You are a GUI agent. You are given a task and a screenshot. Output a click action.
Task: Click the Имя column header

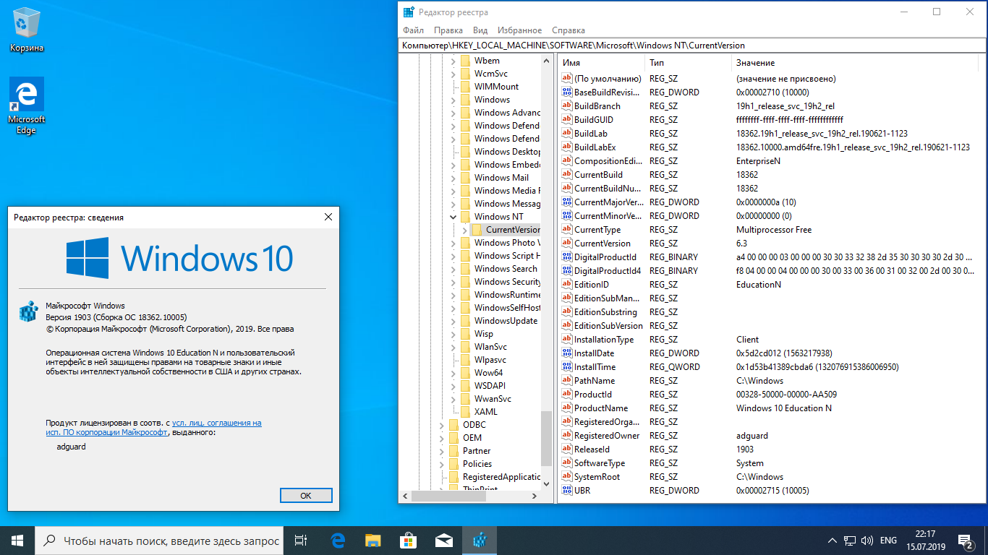pos(600,63)
